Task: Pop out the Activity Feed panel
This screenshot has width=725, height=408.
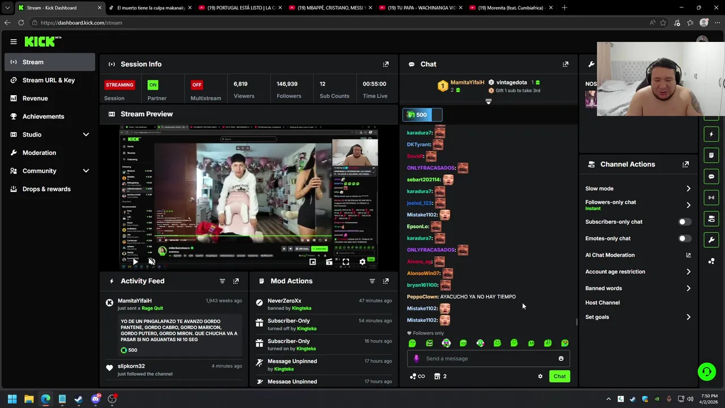Action: (236, 281)
